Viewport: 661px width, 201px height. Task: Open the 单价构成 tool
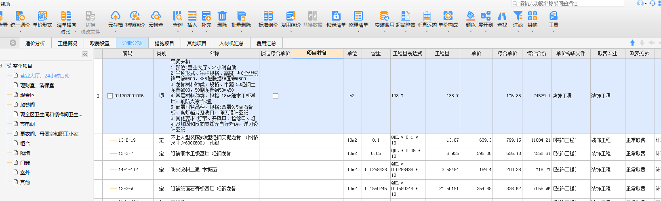click(448, 19)
